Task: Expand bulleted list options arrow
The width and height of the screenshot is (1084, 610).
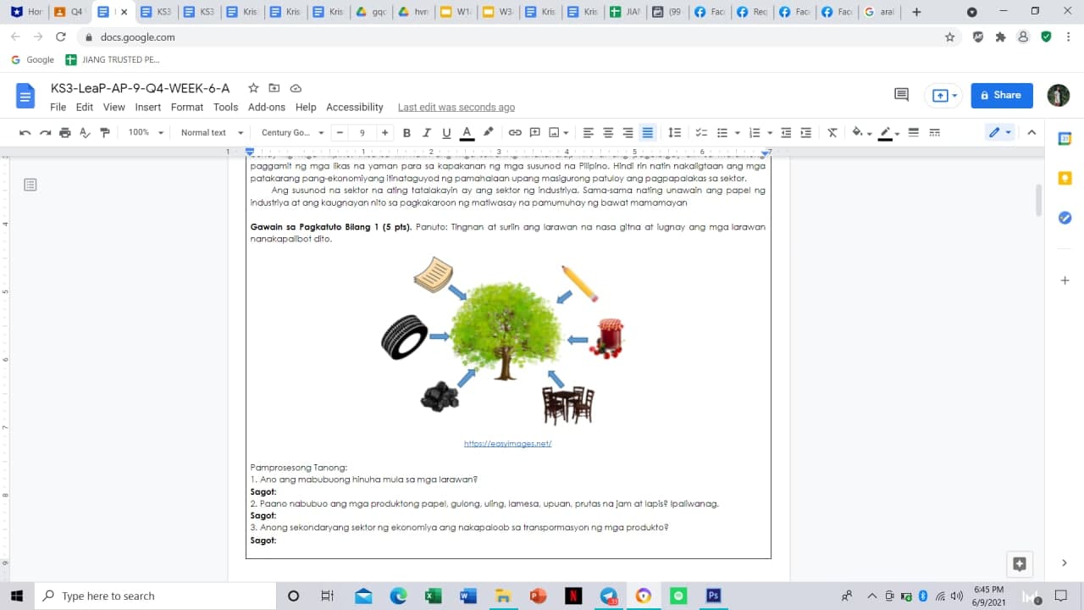Action: click(x=737, y=133)
